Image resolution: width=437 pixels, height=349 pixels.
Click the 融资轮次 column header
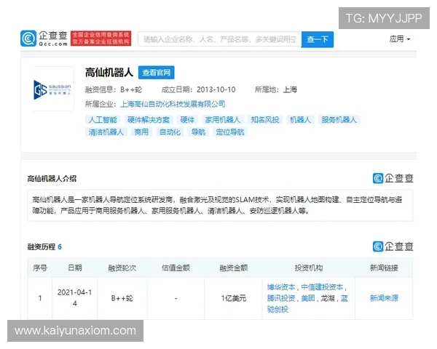point(122,268)
